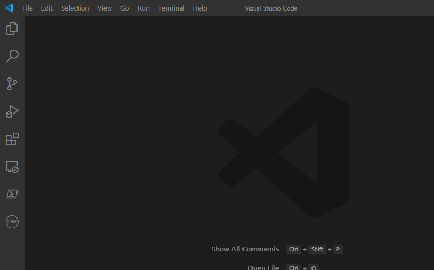Open the Help menu
Screen dimensions: 434x270
click(200, 8)
